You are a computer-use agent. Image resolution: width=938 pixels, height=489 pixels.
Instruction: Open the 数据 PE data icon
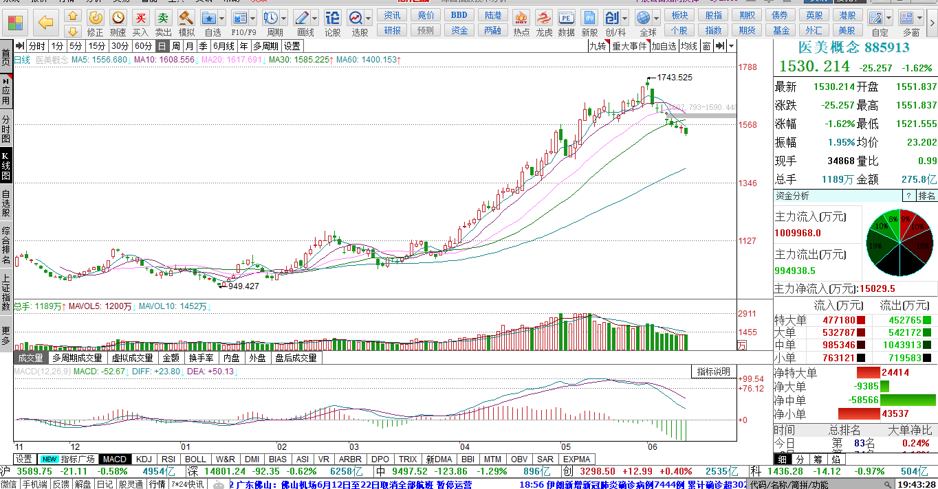[x=566, y=23]
